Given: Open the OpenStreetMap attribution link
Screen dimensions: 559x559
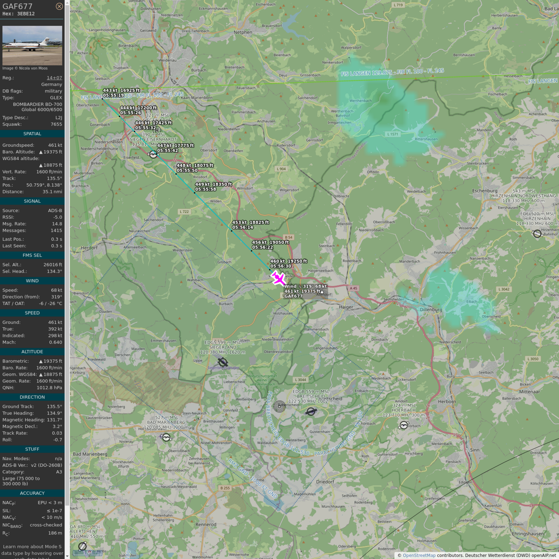Looking at the screenshot, I should point(419,555).
